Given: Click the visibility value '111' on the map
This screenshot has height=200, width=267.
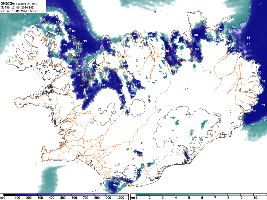Looking at the screenshot, I should pyautogui.click(x=130, y=86).
